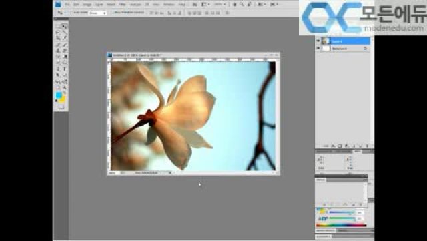Add a layer style with fx icon
This screenshot has height=241, width=427.
[x=333, y=146]
